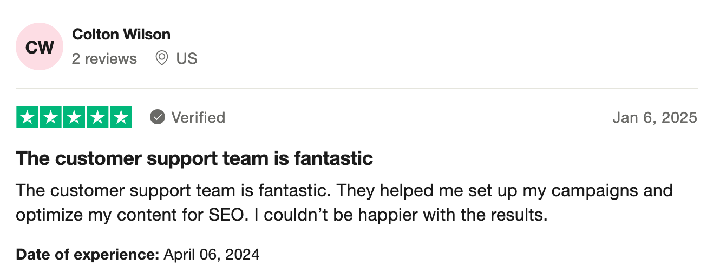Click the fourth green rating star
The height and width of the screenshot is (279, 720).
click(97, 117)
